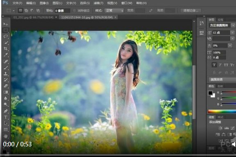Image resolution: width=236 pixels, height=157 pixels.
Task: Open the font family dropdown arrow
Action: [233, 25]
